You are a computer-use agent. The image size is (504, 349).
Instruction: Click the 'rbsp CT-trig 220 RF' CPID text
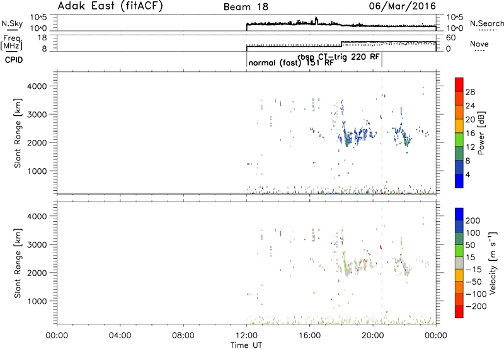point(339,57)
